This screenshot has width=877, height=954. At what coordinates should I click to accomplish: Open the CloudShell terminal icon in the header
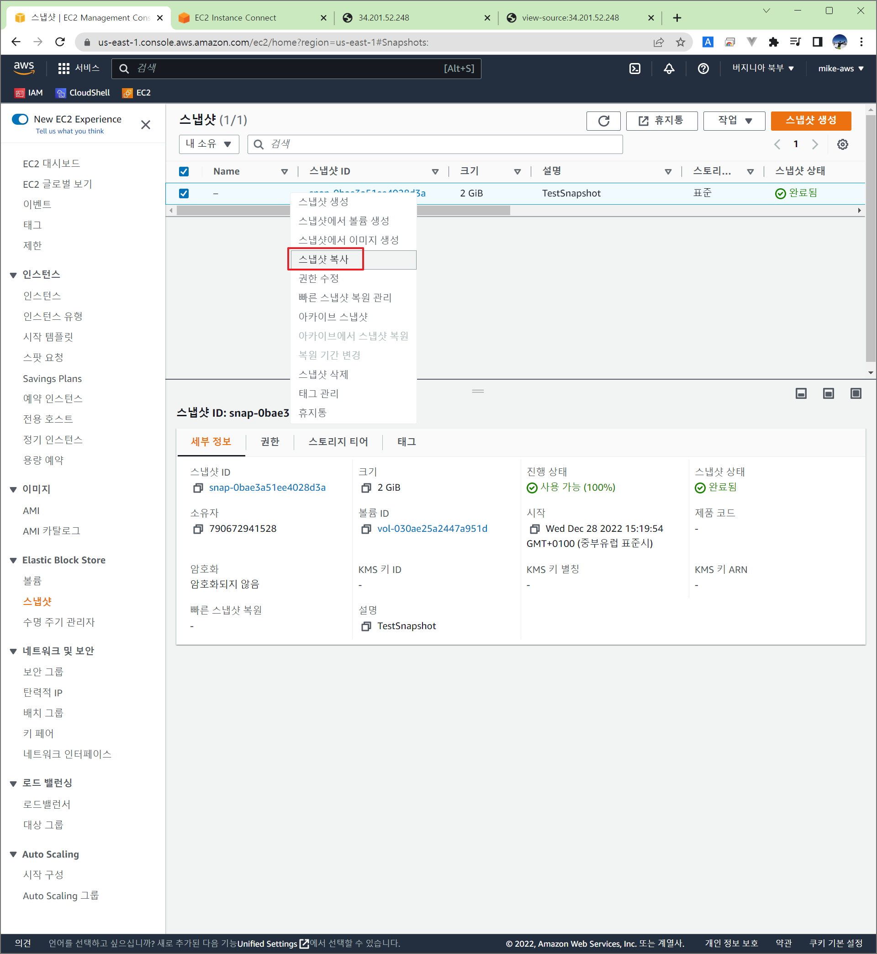point(634,69)
